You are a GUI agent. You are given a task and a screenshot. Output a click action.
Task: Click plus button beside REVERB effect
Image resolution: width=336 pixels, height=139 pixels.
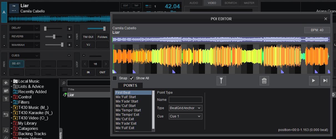[x=69, y=36]
